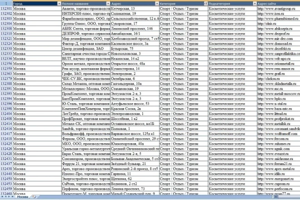300x200 pixels.
Task: Click the horizontal scrollbar at the bottom
Action: pyautogui.click(x=182, y=196)
